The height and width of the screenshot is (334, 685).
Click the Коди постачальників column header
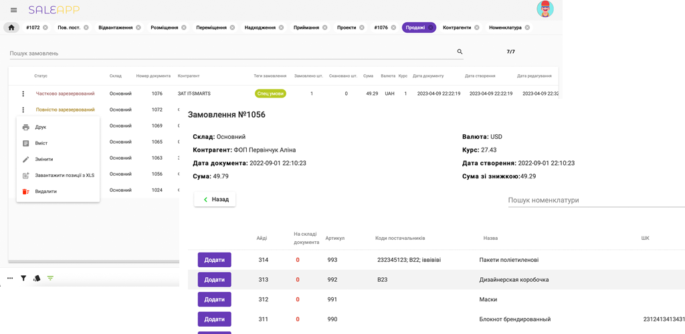click(400, 238)
